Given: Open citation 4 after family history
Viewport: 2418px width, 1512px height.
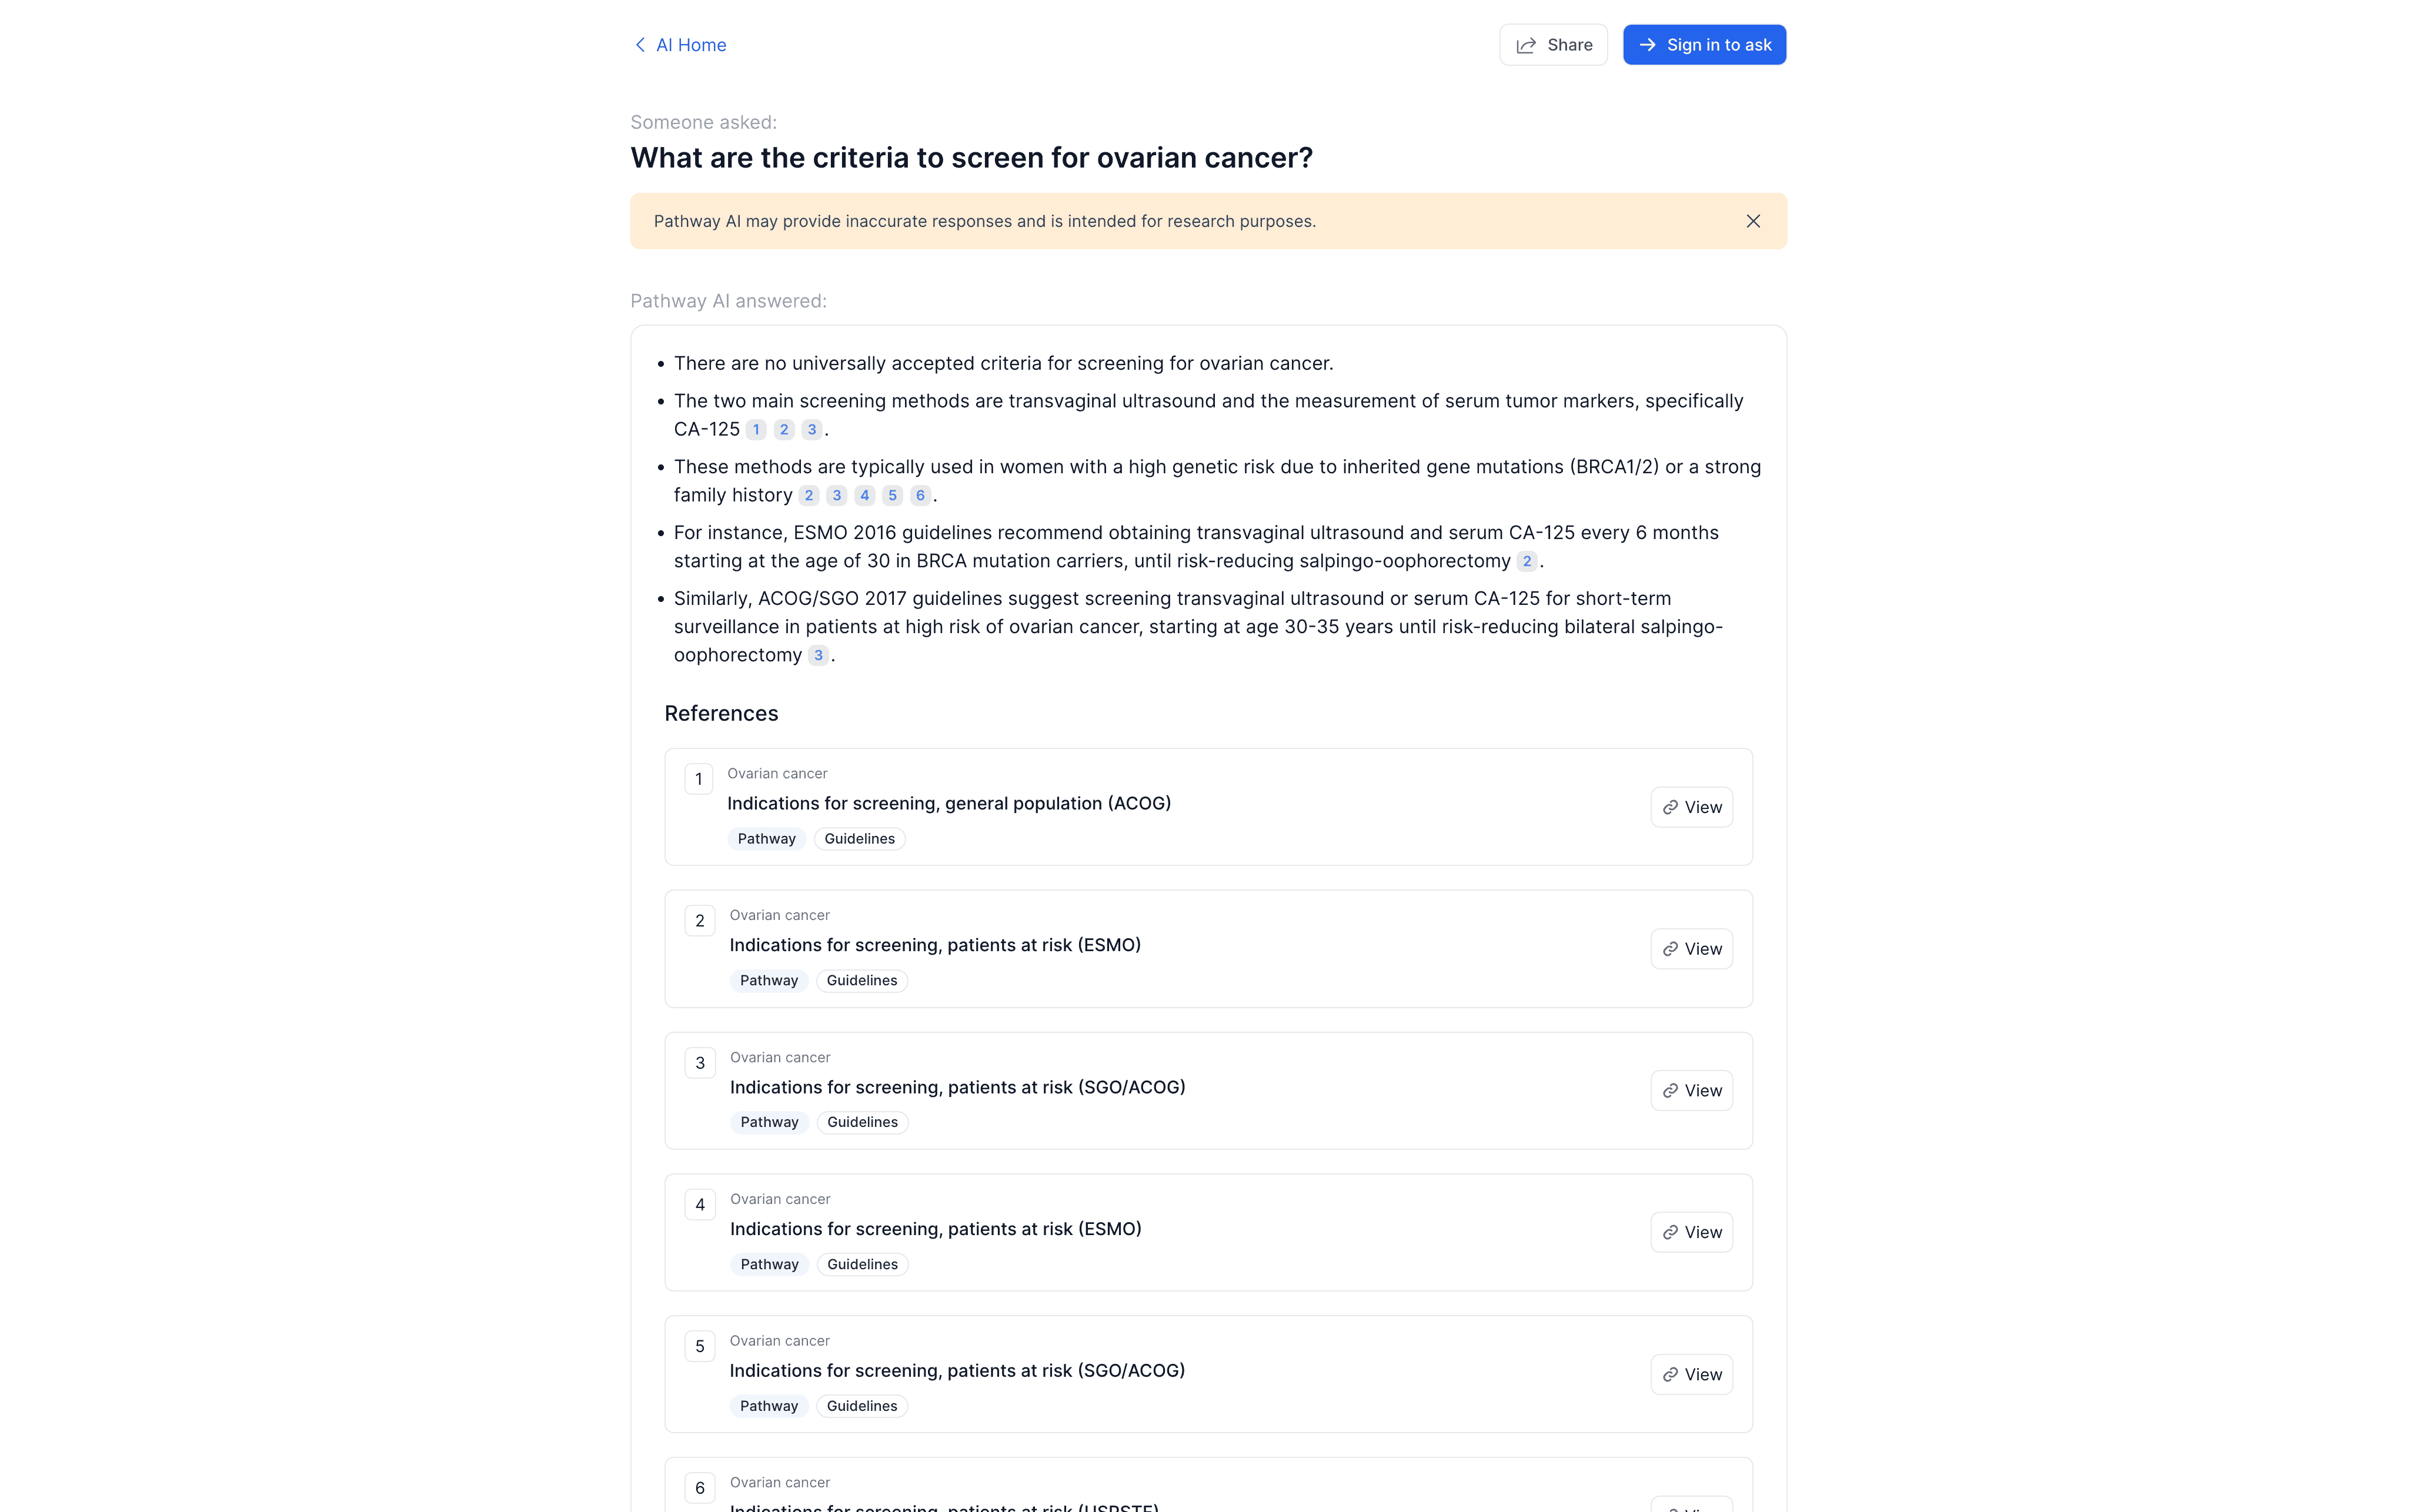Looking at the screenshot, I should click(x=865, y=496).
